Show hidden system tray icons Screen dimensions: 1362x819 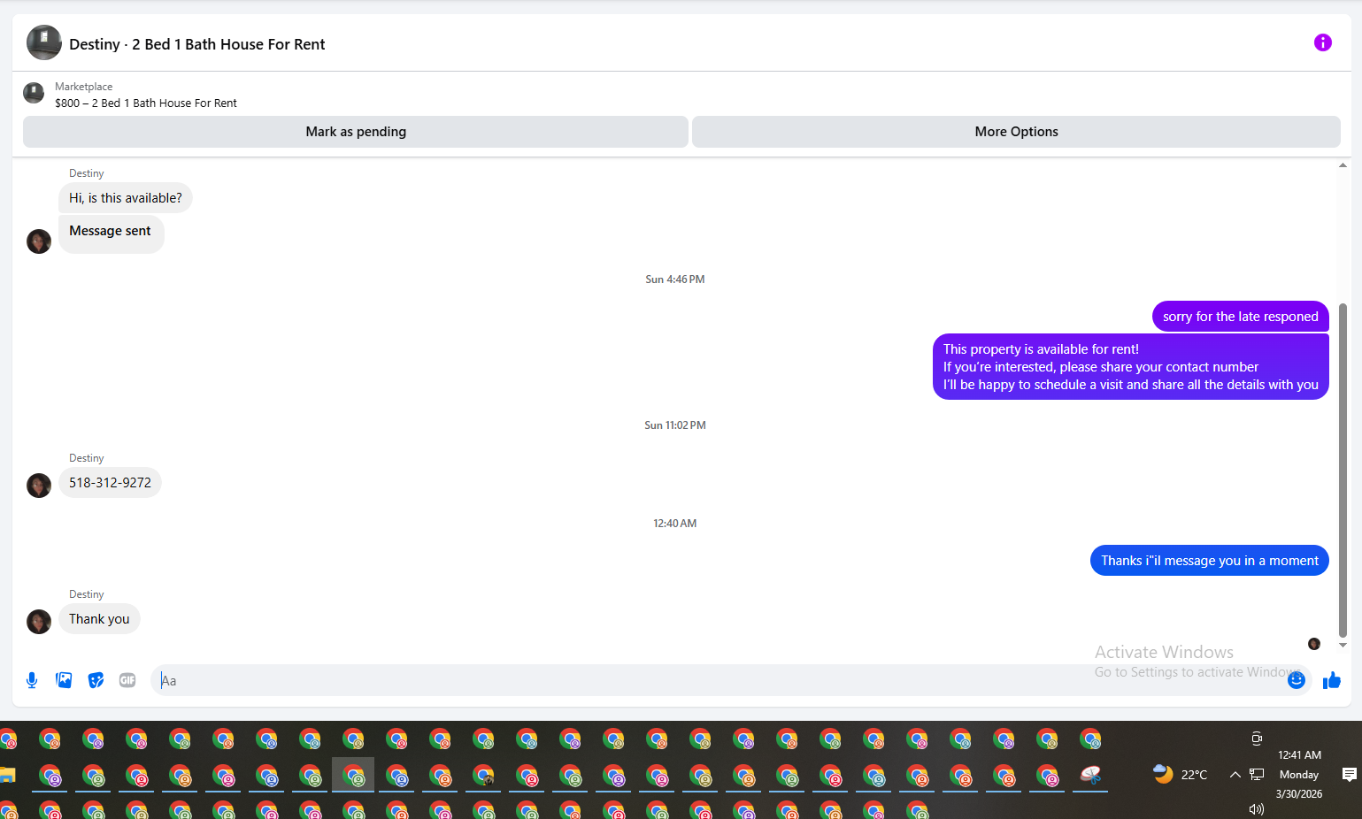(1235, 775)
